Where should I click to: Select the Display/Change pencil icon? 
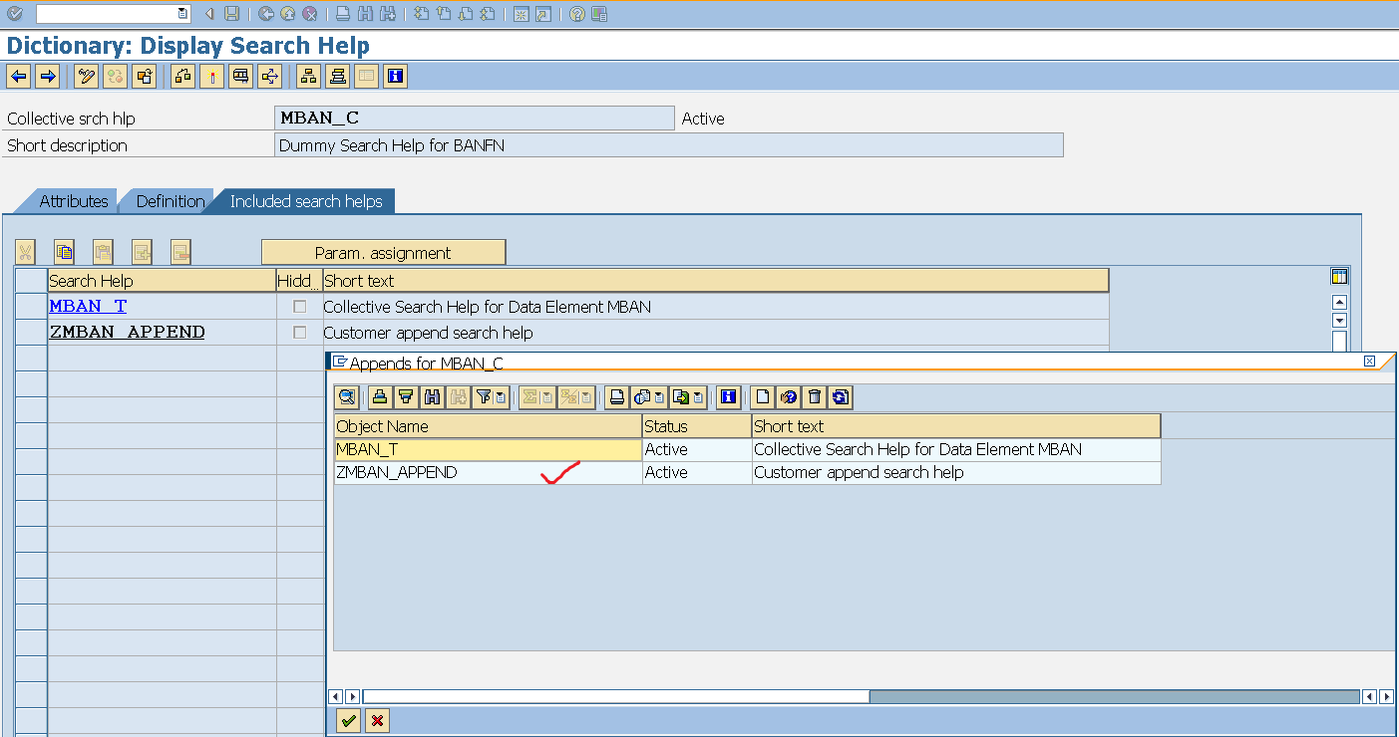click(86, 76)
